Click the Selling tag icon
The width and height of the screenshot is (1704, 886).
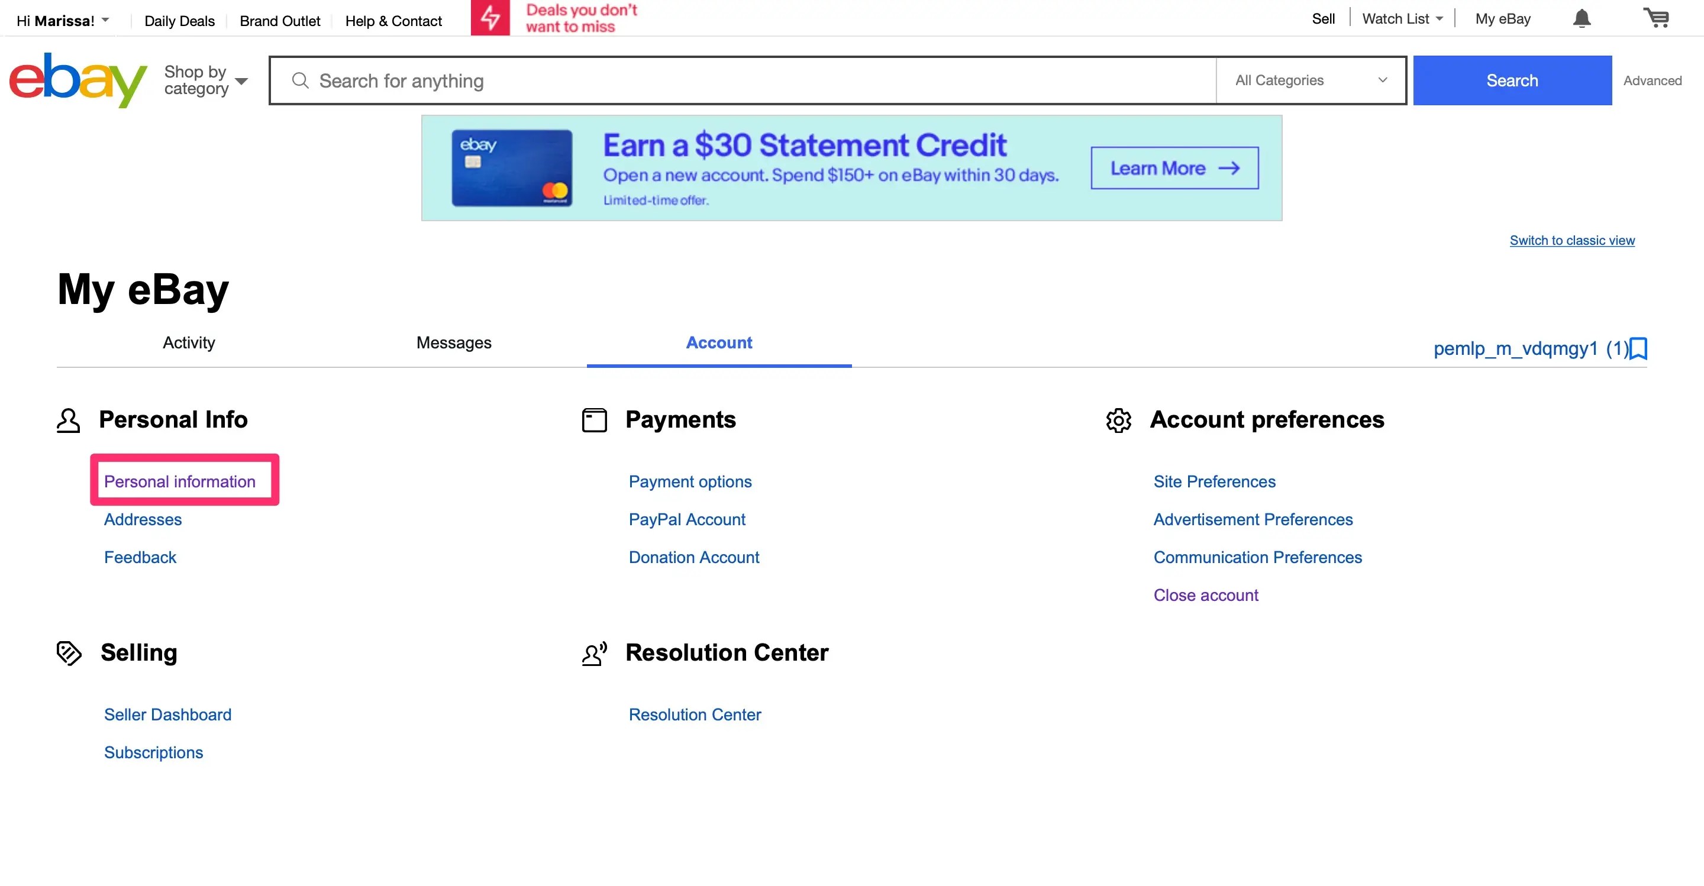click(x=69, y=652)
